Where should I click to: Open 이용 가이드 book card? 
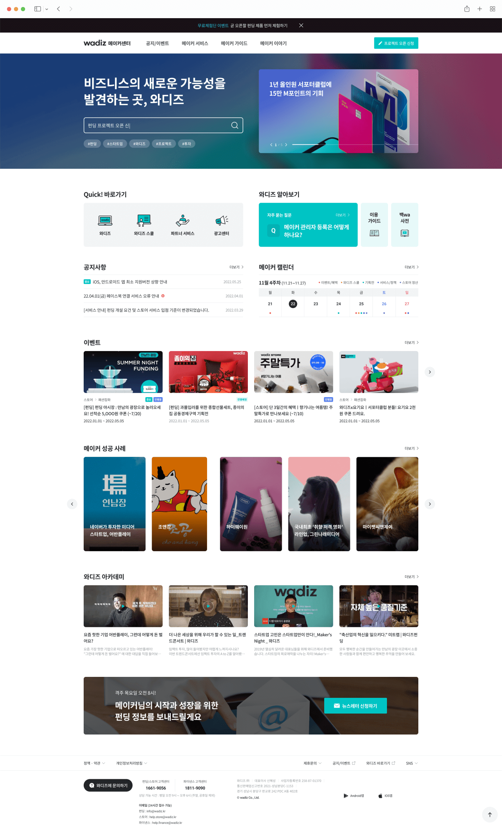click(374, 225)
